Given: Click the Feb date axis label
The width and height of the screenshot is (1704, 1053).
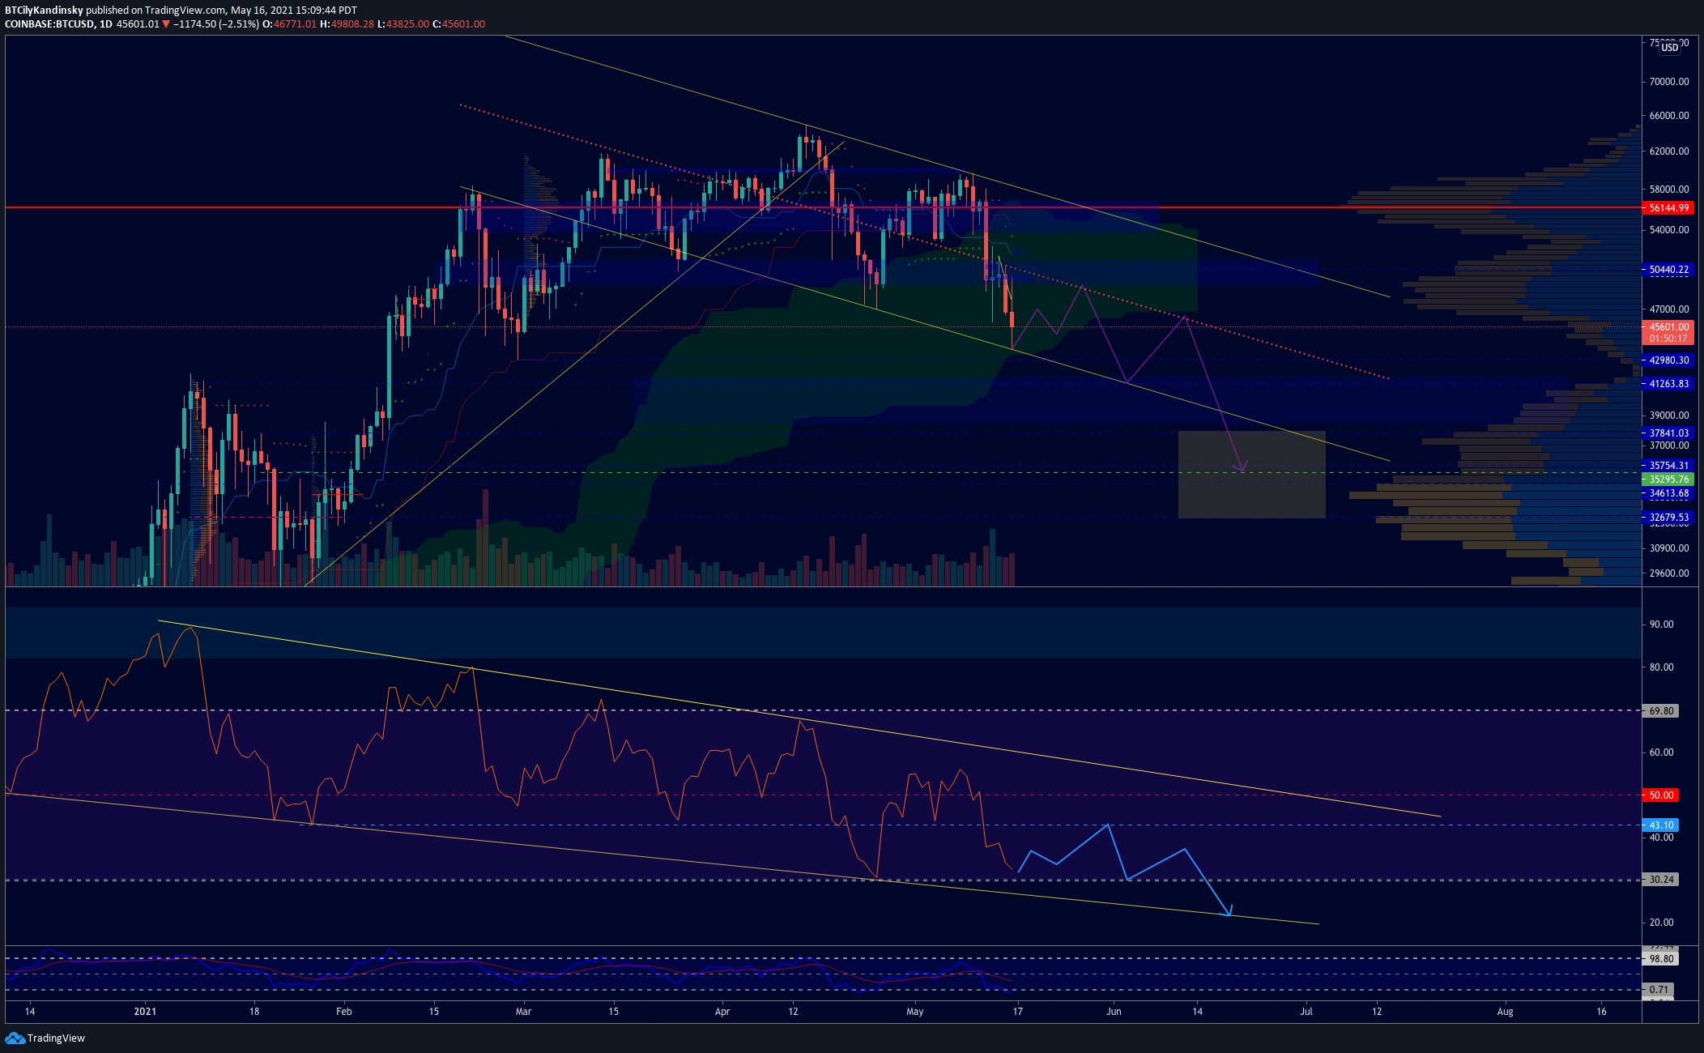Looking at the screenshot, I should [343, 1012].
